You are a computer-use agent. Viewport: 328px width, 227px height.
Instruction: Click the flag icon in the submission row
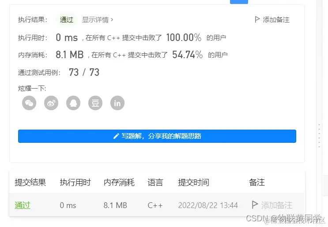point(254,205)
